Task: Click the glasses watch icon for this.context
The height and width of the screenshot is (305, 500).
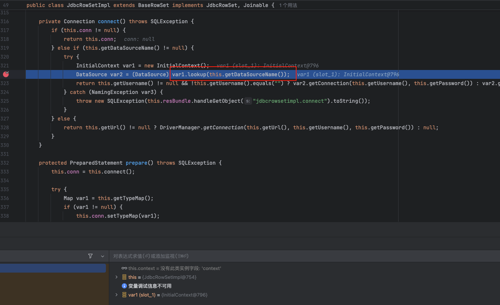Action: tap(124, 268)
